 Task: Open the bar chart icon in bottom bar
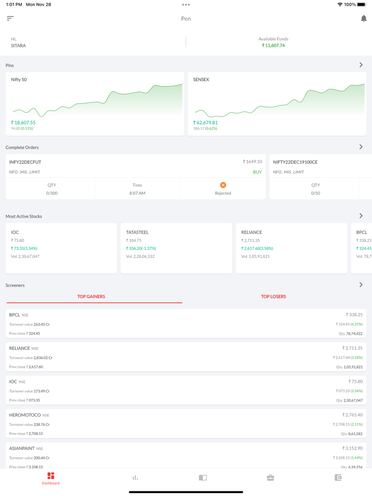(135, 478)
